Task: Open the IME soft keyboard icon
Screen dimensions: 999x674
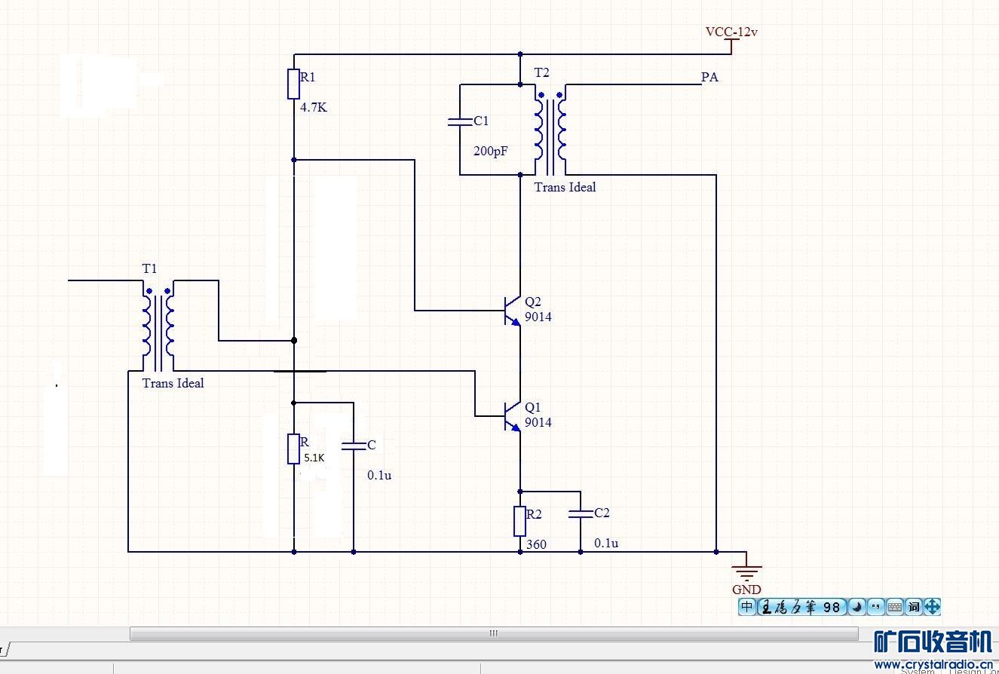Action: pos(895,606)
